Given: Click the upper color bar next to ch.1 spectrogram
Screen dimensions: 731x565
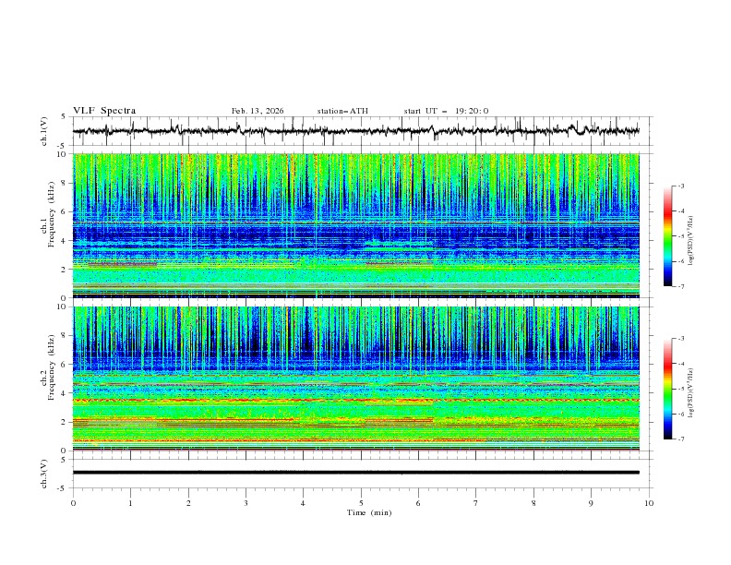Looking at the screenshot, I should 667,236.
